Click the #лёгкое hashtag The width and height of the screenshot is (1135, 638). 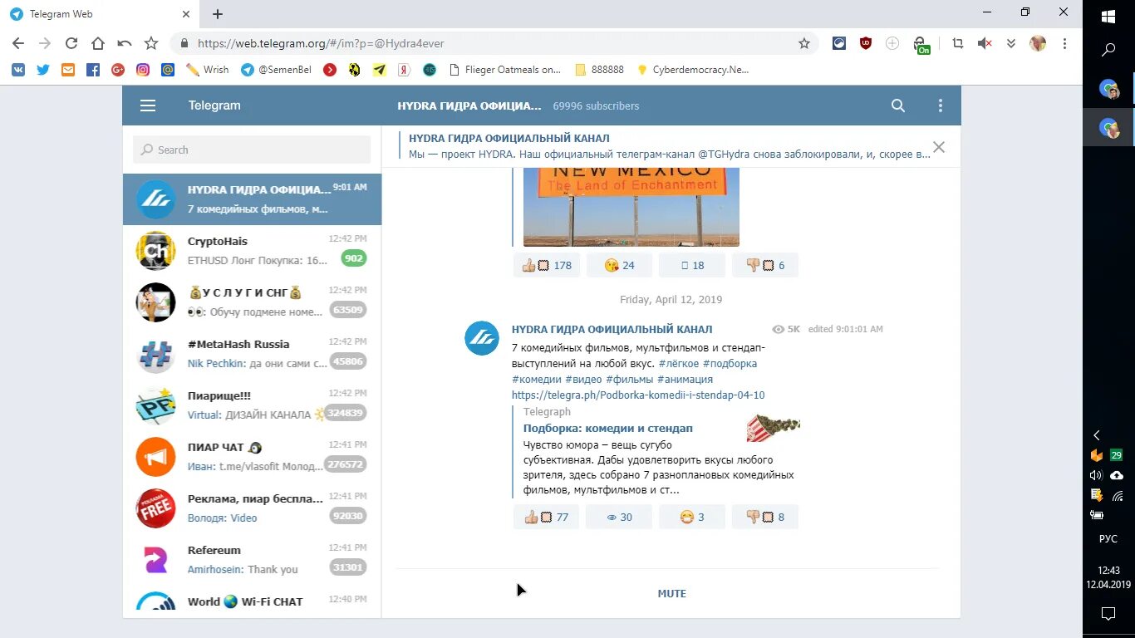point(679,363)
